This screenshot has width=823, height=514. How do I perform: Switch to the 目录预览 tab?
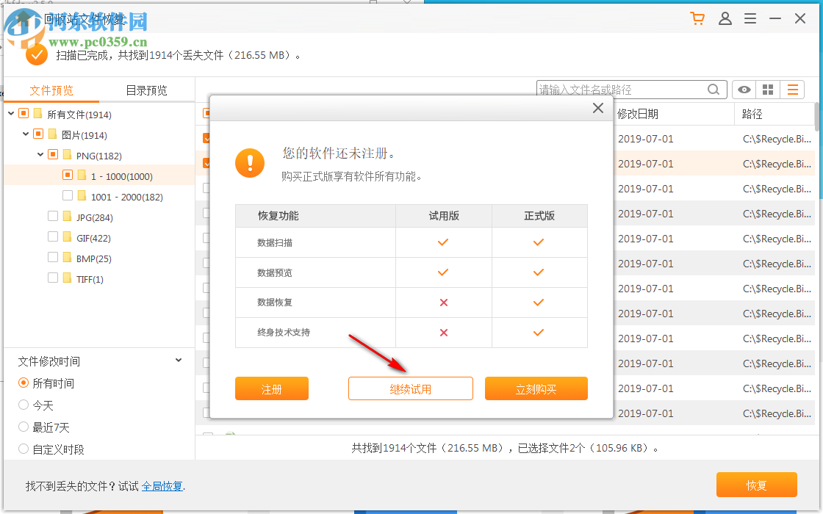point(148,90)
